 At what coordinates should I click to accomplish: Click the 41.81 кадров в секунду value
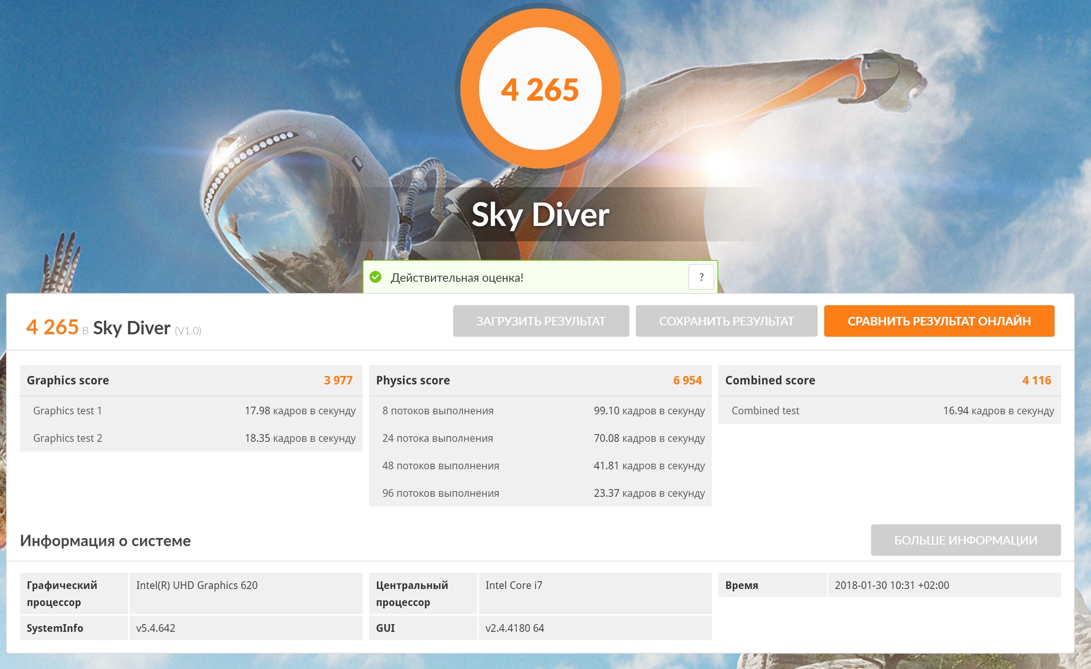649,466
